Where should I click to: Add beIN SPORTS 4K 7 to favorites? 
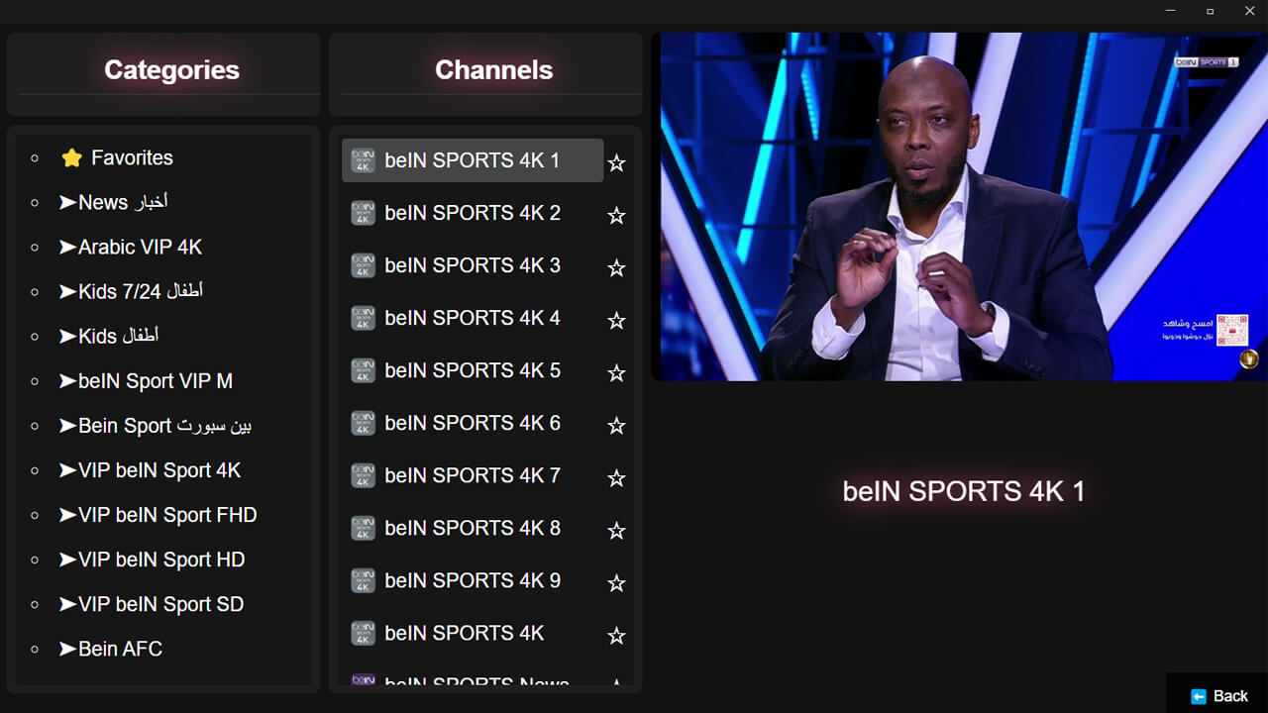pos(616,477)
